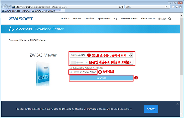The height and width of the screenshot is (118, 184).
Task: Open the Buy menu
Action: point(115,19)
